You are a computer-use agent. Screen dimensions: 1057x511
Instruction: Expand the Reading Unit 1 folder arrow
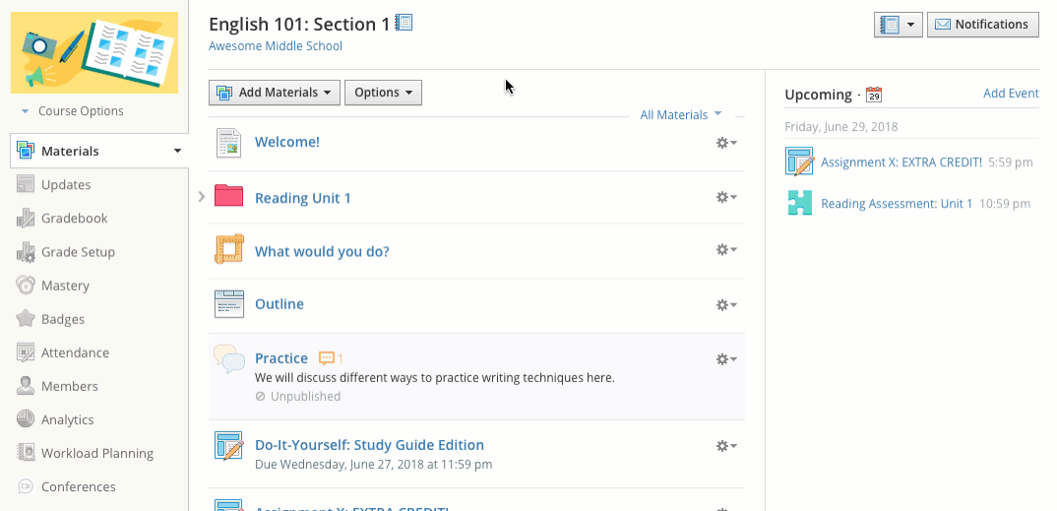pos(201,197)
